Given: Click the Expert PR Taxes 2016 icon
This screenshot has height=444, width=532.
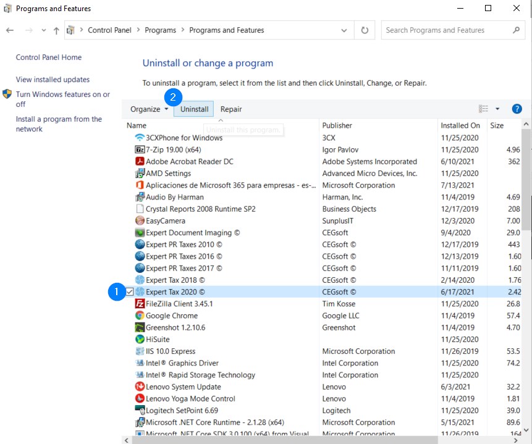Looking at the screenshot, I should (x=140, y=256).
